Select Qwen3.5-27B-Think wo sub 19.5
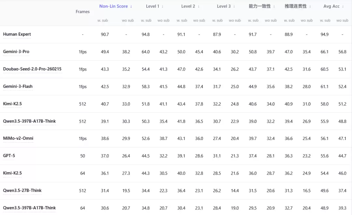 (126, 191)
